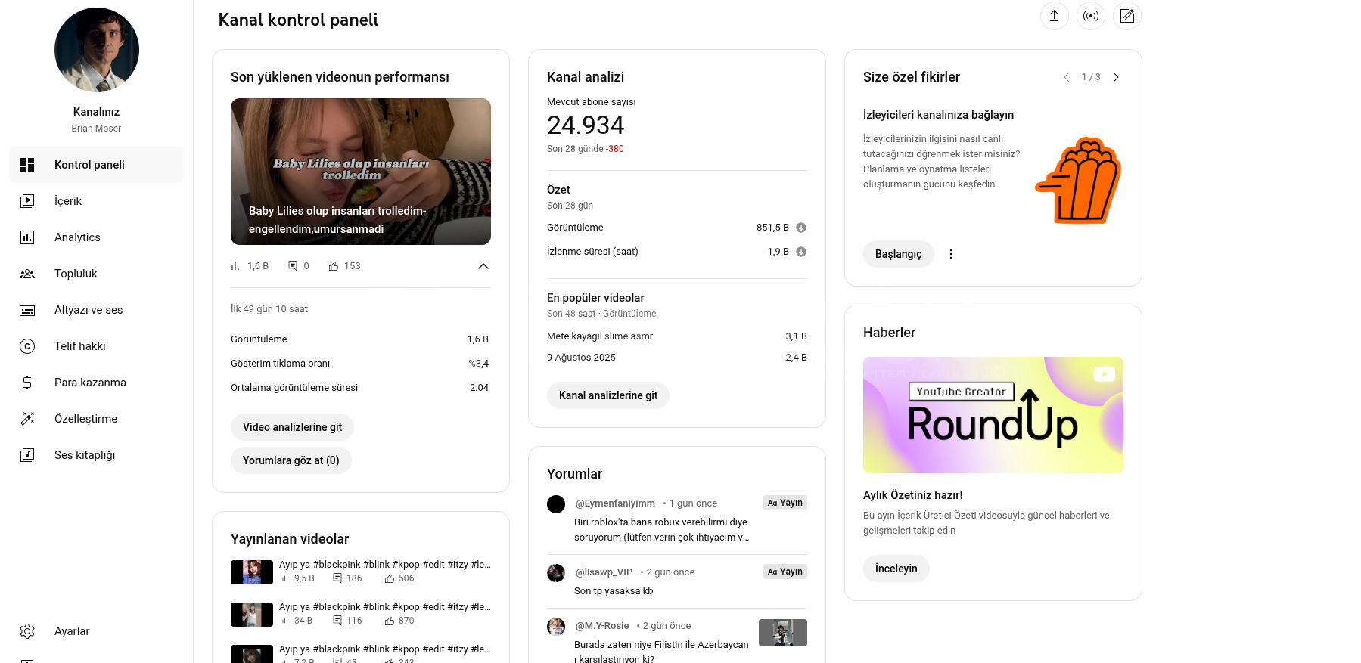Open Telif hakkı section
The height and width of the screenshot is (663, 1361).
click(96, 346)
